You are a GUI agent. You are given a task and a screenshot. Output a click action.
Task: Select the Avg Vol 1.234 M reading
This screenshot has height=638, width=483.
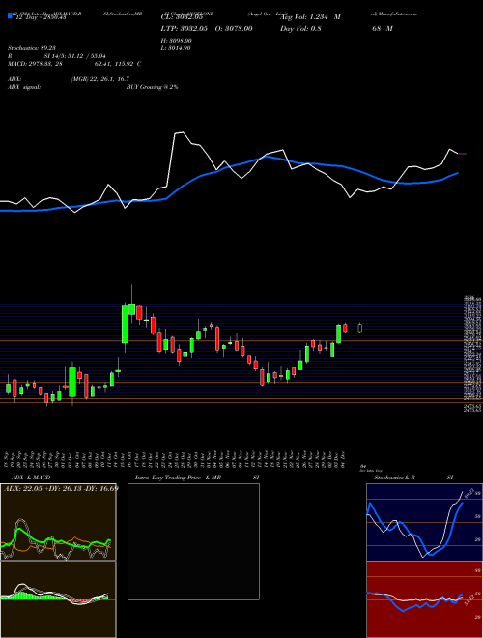click(311, 17)
